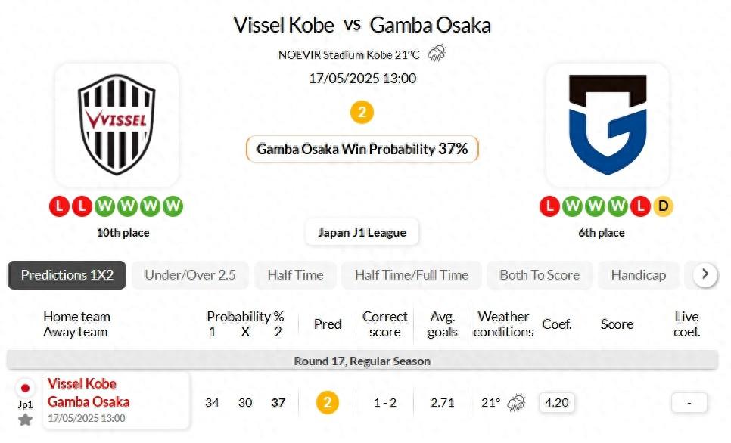
Task: Click the Gamba Osaka team crest
Action: coord(608,125)
